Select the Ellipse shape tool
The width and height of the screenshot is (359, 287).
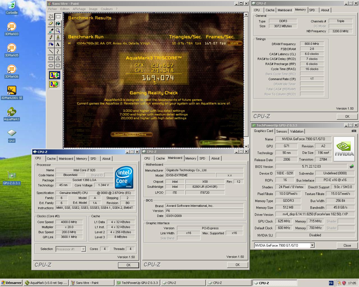tap(51, 65)
